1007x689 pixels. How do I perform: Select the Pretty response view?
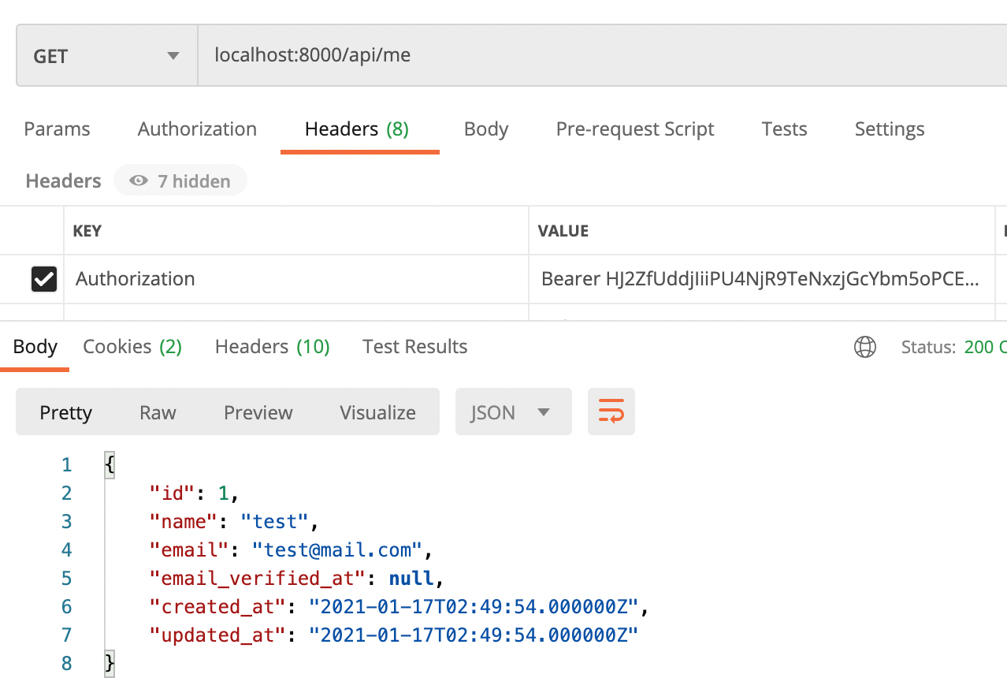pos(65,412)
